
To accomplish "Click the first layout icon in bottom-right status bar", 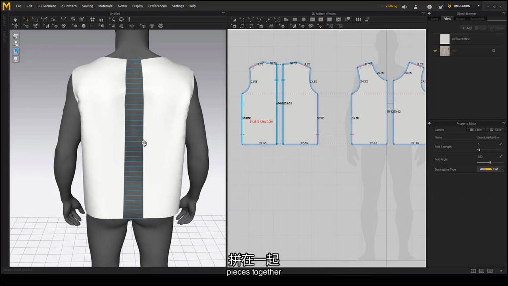I will 473,271.
